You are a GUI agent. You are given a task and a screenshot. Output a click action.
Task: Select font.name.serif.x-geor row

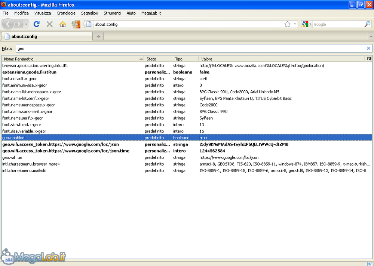pos(187,118)
